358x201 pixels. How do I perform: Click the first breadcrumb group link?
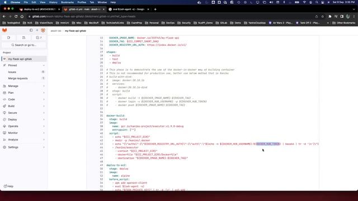pyautogui.click(x=56, y=31)
